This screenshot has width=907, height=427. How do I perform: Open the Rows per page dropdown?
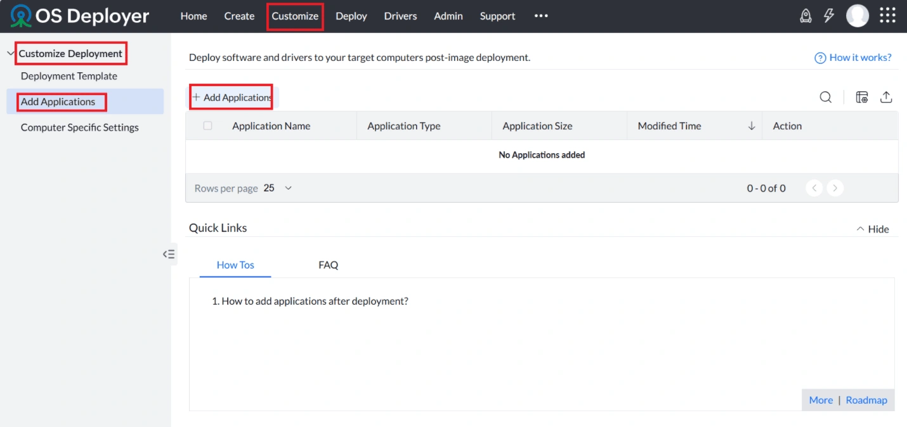click(278, 188)
